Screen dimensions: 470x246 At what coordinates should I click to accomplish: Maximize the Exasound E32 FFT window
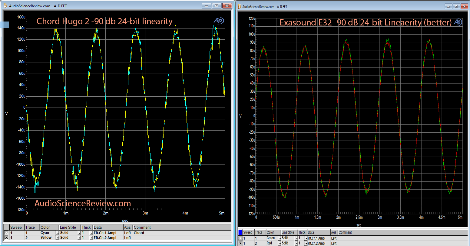coord(456,6)
